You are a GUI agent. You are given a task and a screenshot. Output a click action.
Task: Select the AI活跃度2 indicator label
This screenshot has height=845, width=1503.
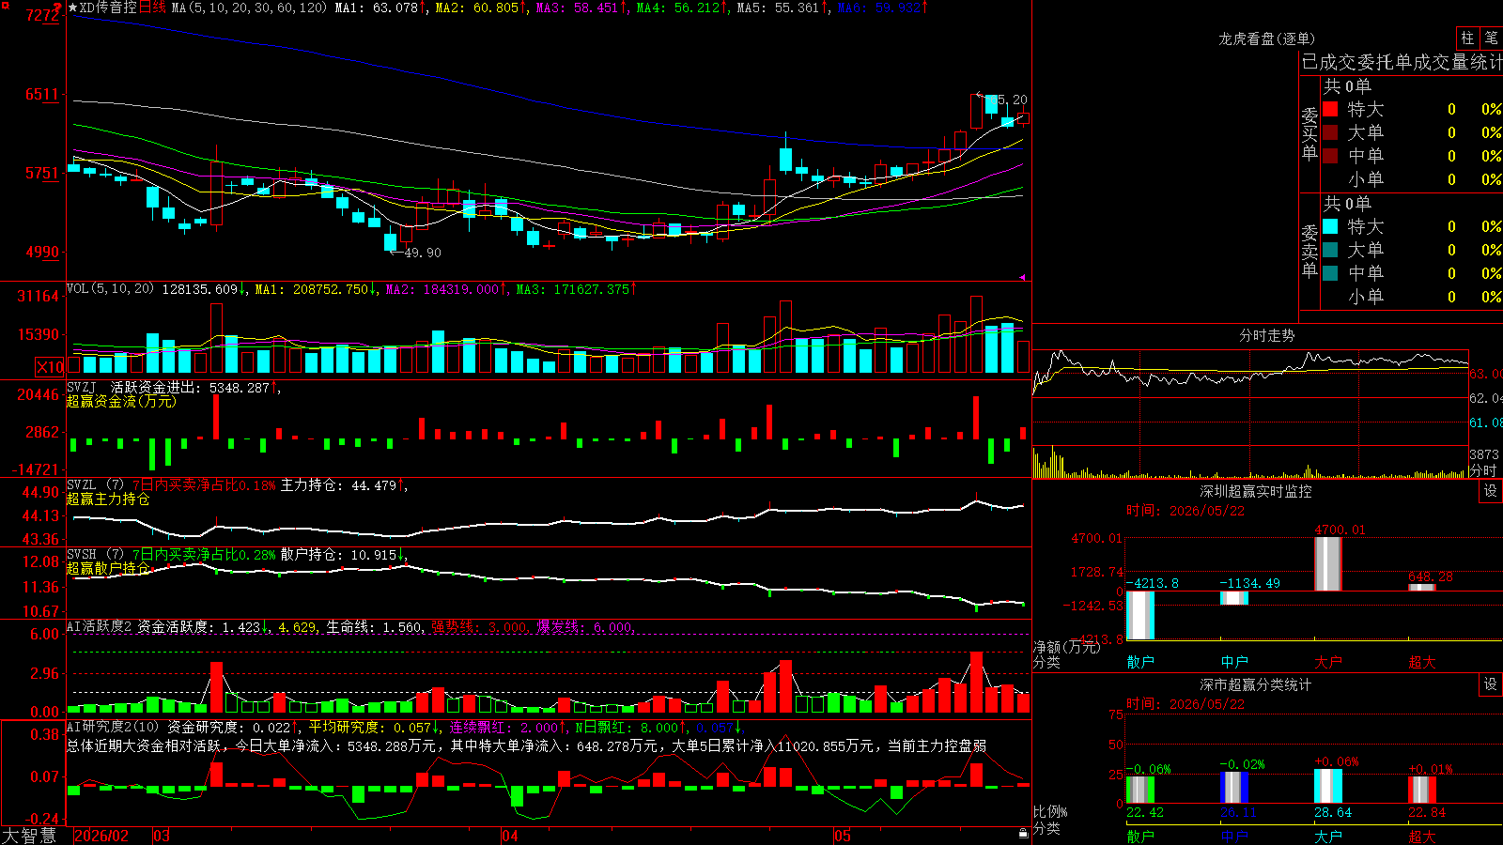(x=100, y=627)
